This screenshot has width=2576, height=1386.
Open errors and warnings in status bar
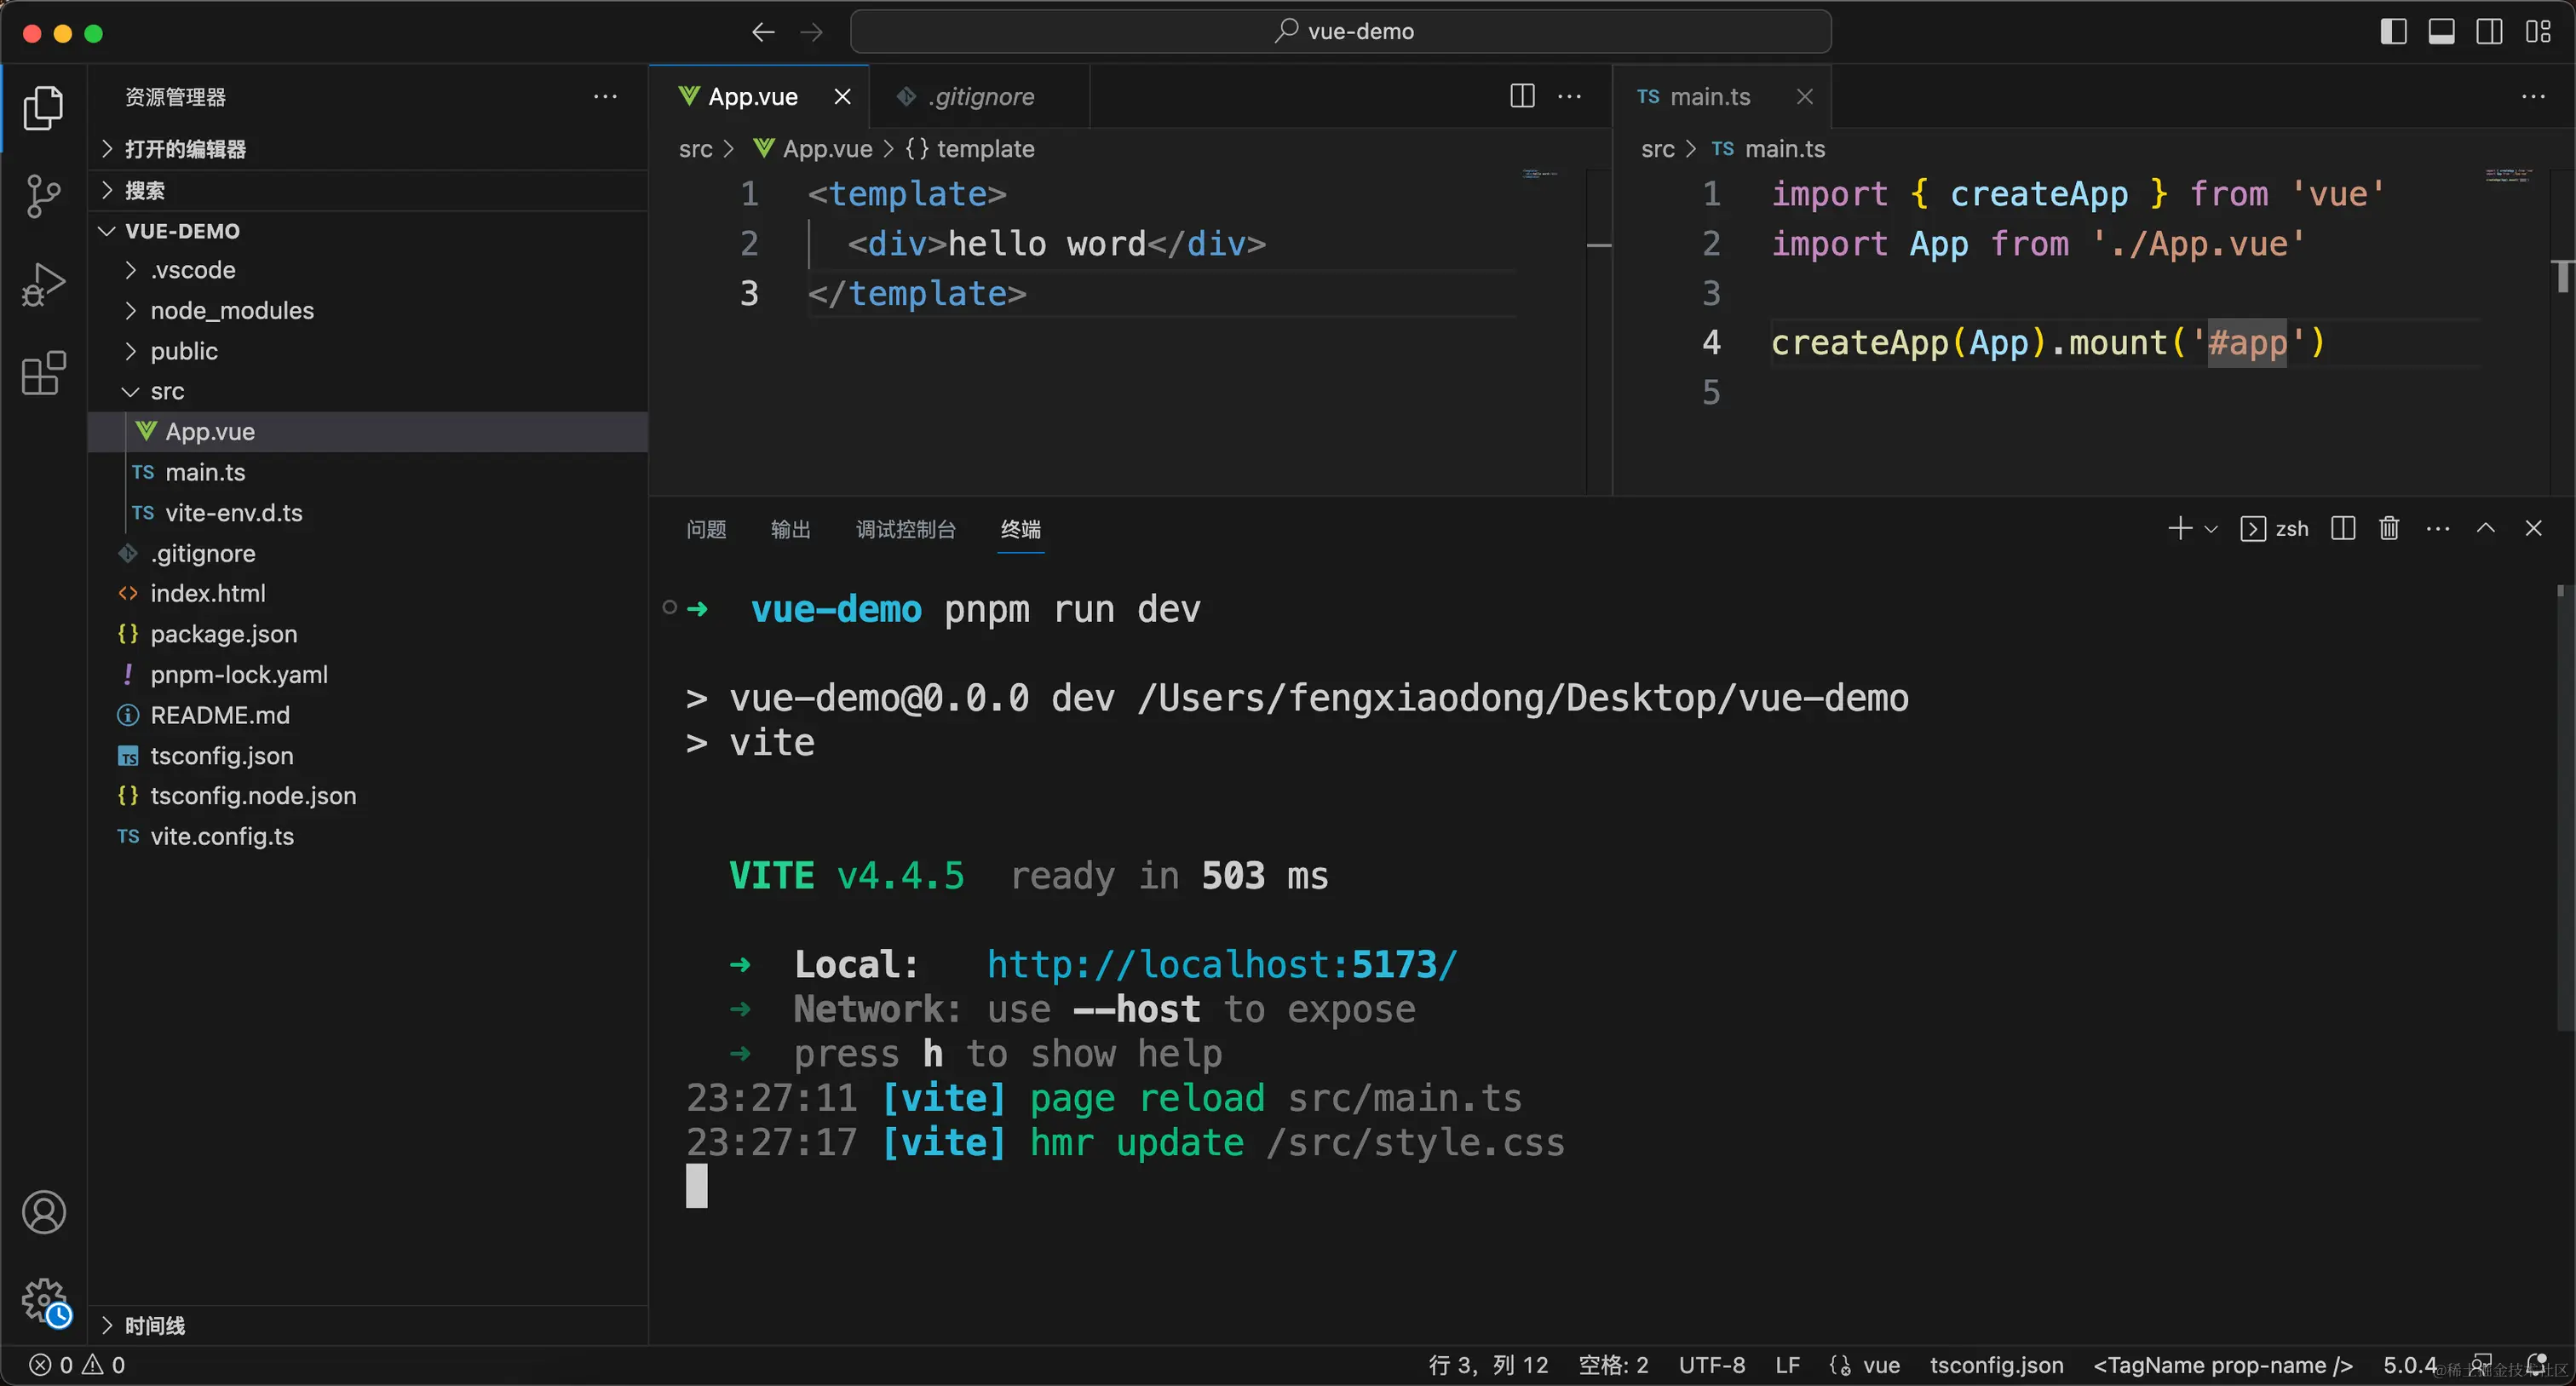point(77,1365)
